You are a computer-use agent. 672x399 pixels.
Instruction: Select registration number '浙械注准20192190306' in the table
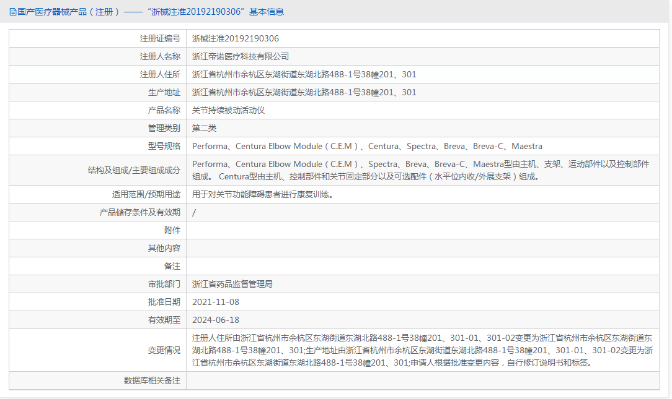(x=236, y=38)
